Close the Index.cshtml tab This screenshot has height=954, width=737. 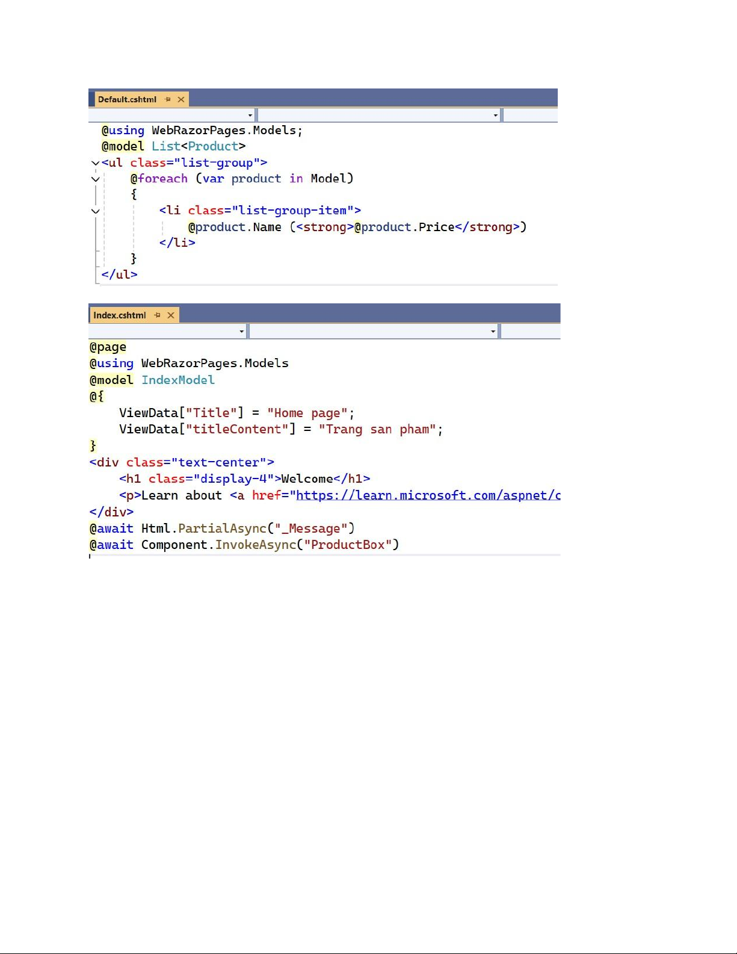(x=171, y=315)
